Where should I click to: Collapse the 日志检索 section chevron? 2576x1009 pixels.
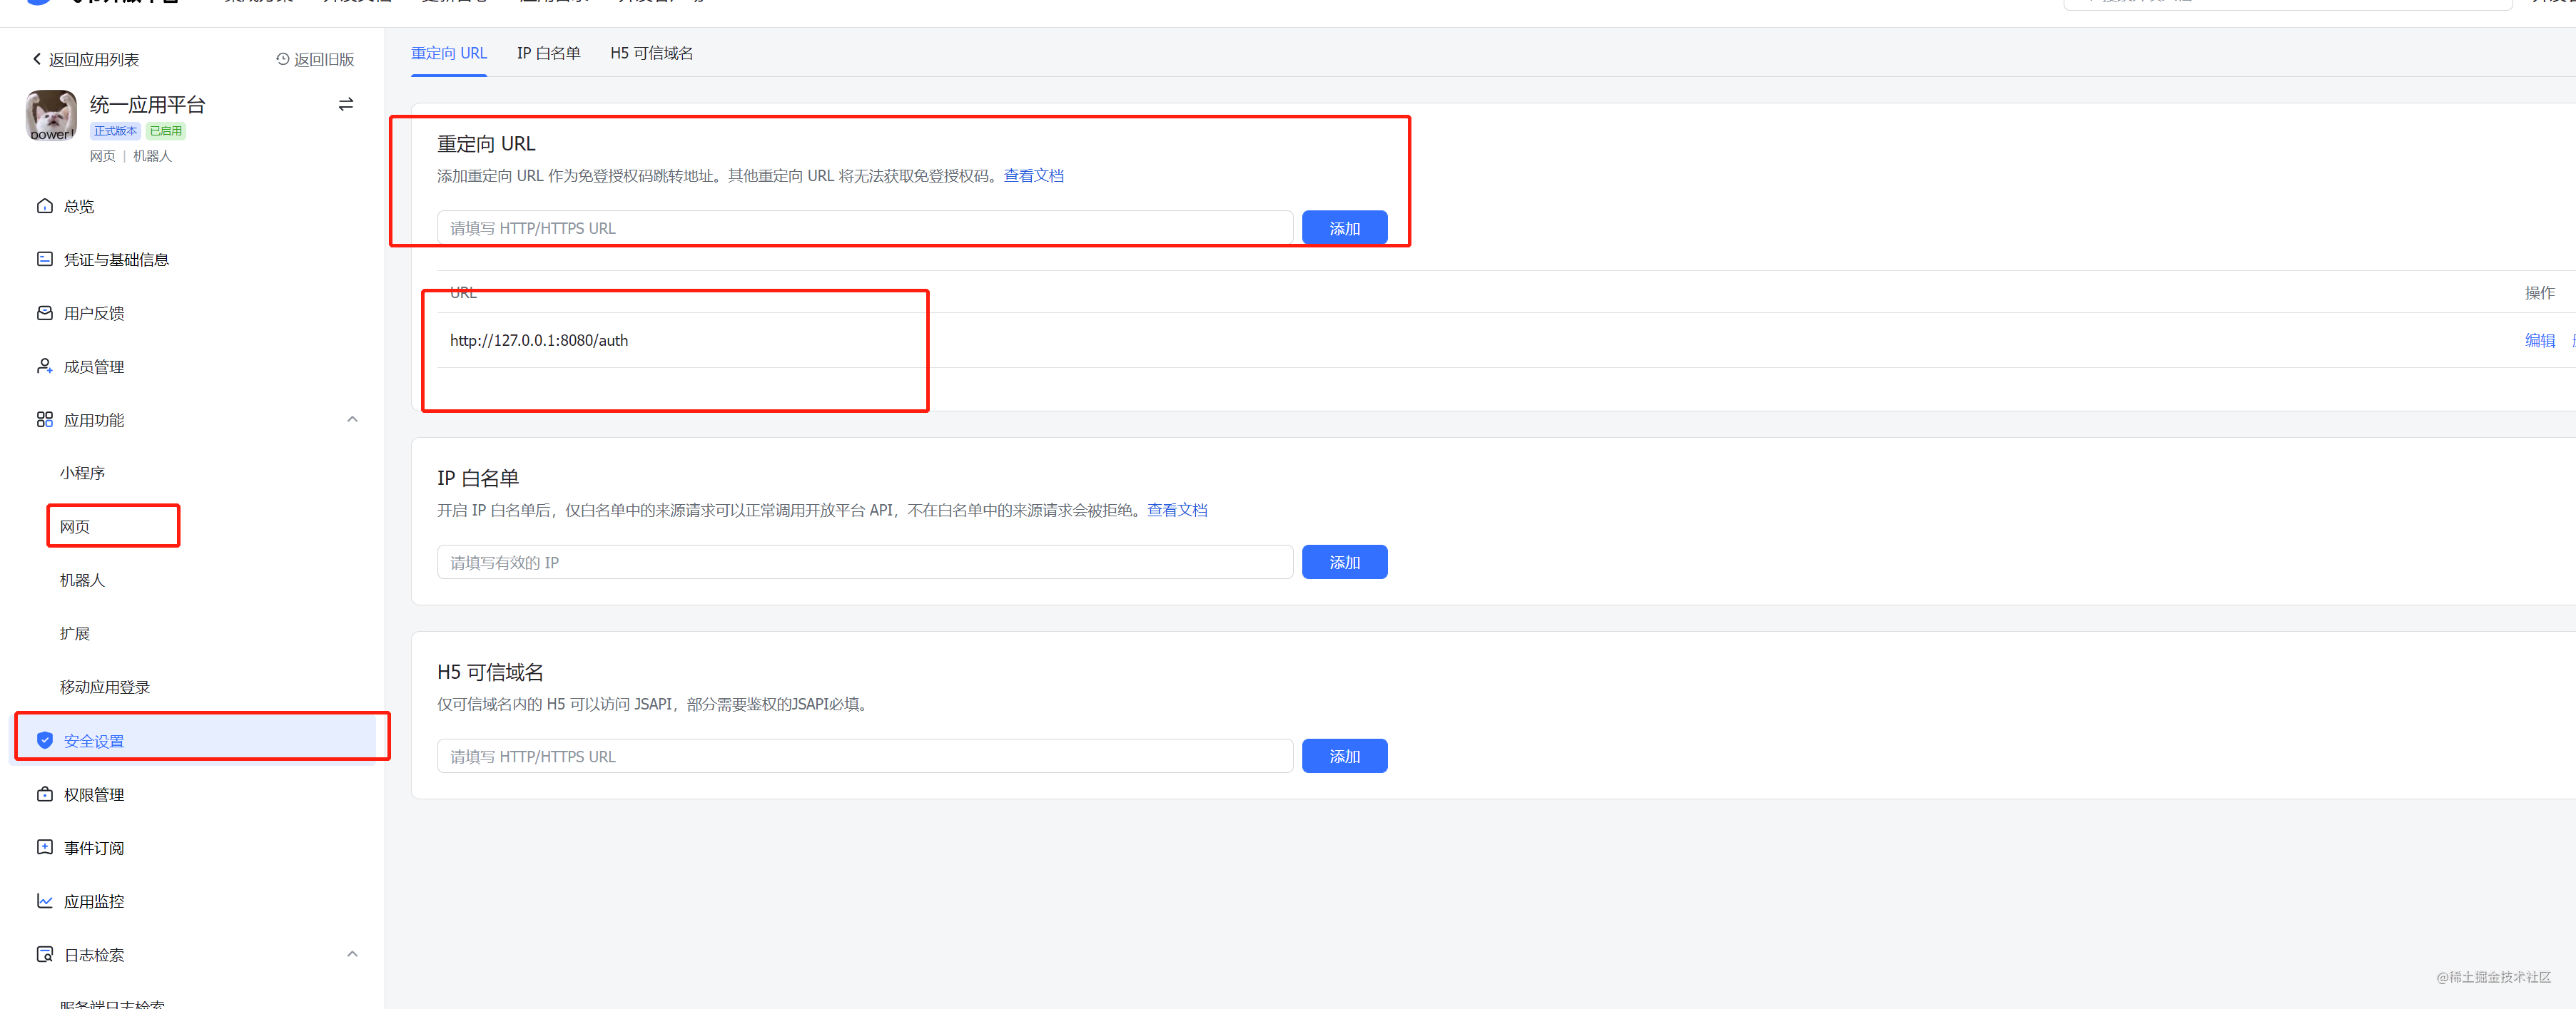tap(352, 954)
